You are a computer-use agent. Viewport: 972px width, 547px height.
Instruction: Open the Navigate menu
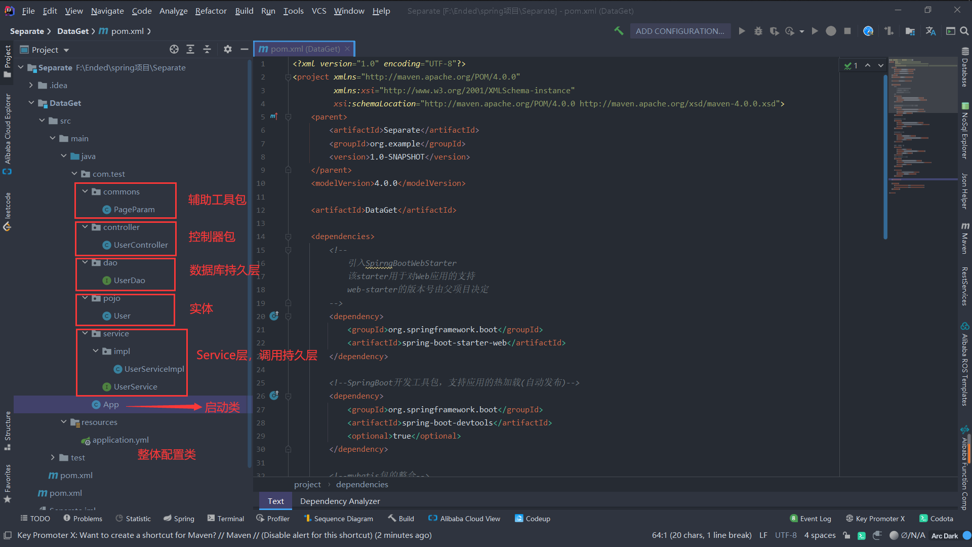[107, 11]
